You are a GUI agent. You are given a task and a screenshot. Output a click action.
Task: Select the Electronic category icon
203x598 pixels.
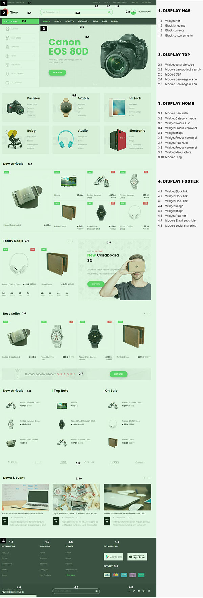(x=8, y=65)
